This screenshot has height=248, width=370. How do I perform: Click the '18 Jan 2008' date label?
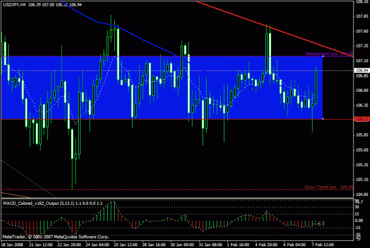(12, 244)
